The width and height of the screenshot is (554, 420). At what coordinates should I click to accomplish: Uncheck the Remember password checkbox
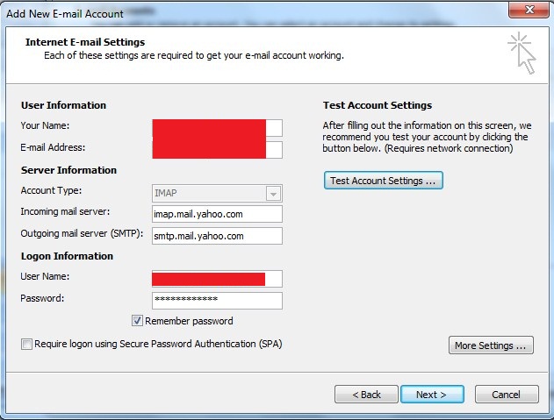click(x=137, y=321)
